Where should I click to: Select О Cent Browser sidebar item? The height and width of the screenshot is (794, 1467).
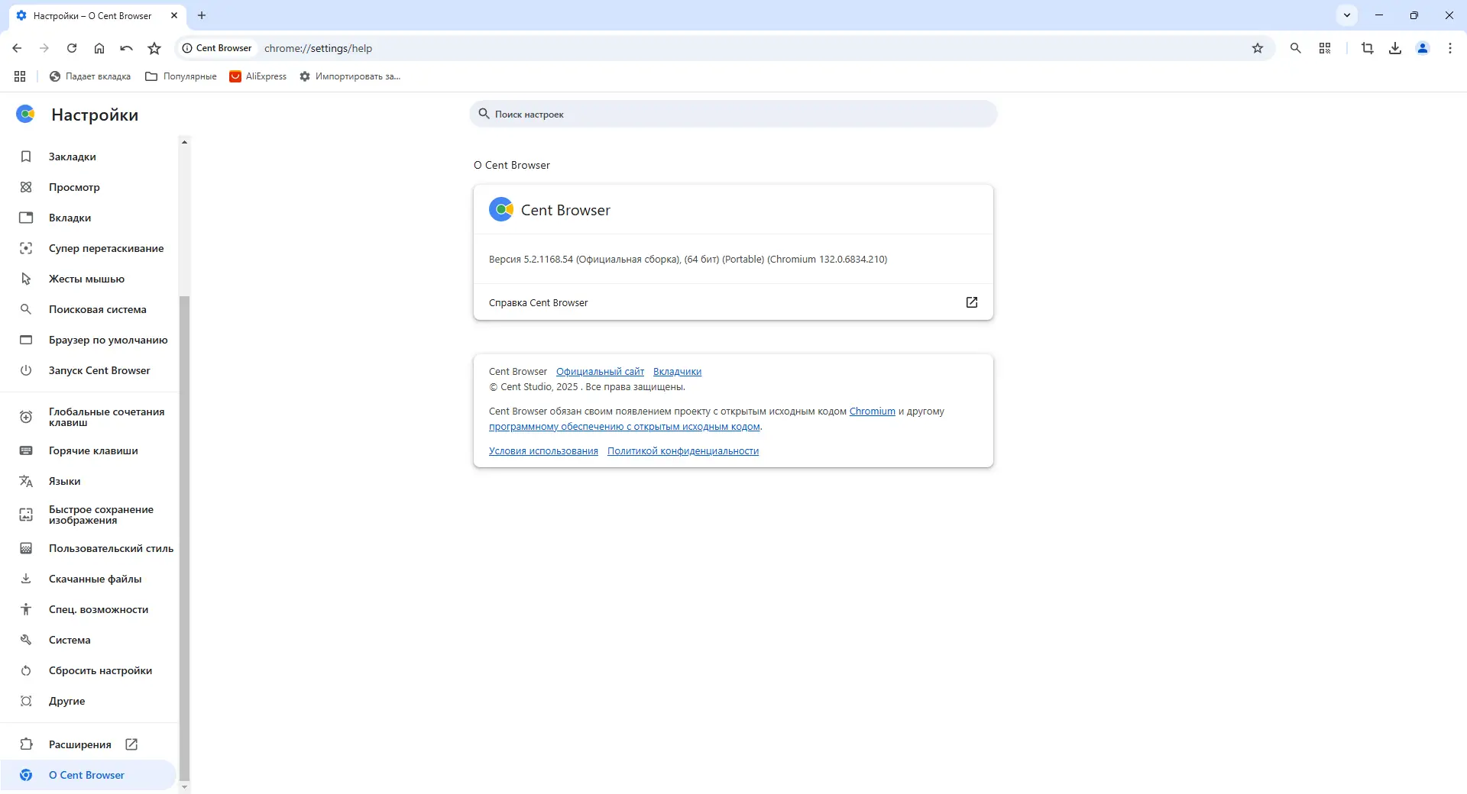coord(89,775)
